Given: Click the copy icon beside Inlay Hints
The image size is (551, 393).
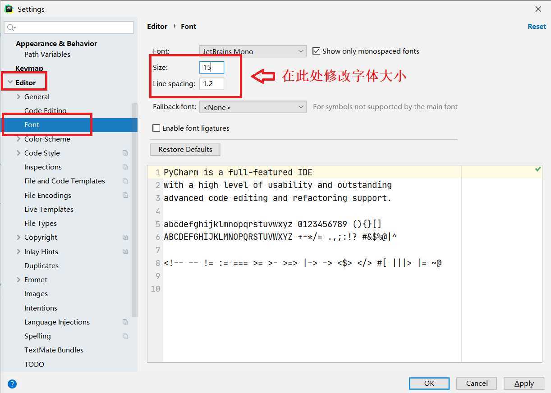Looking at the screenshot, I should tap(125, 251).
